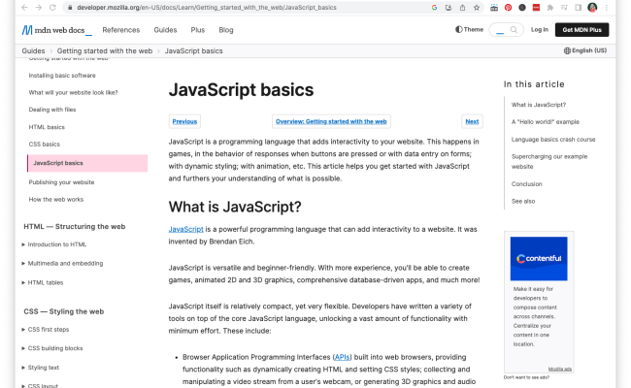Expand HTML tables section
The height and width of the screenshot is (388, 631).
(x=43, y=282)
